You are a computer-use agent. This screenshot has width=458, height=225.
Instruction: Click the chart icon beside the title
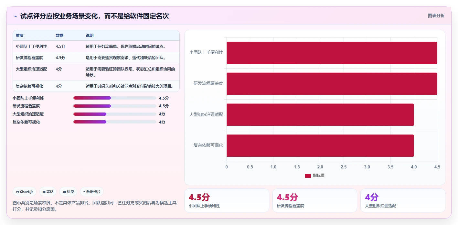coord(16,16)
